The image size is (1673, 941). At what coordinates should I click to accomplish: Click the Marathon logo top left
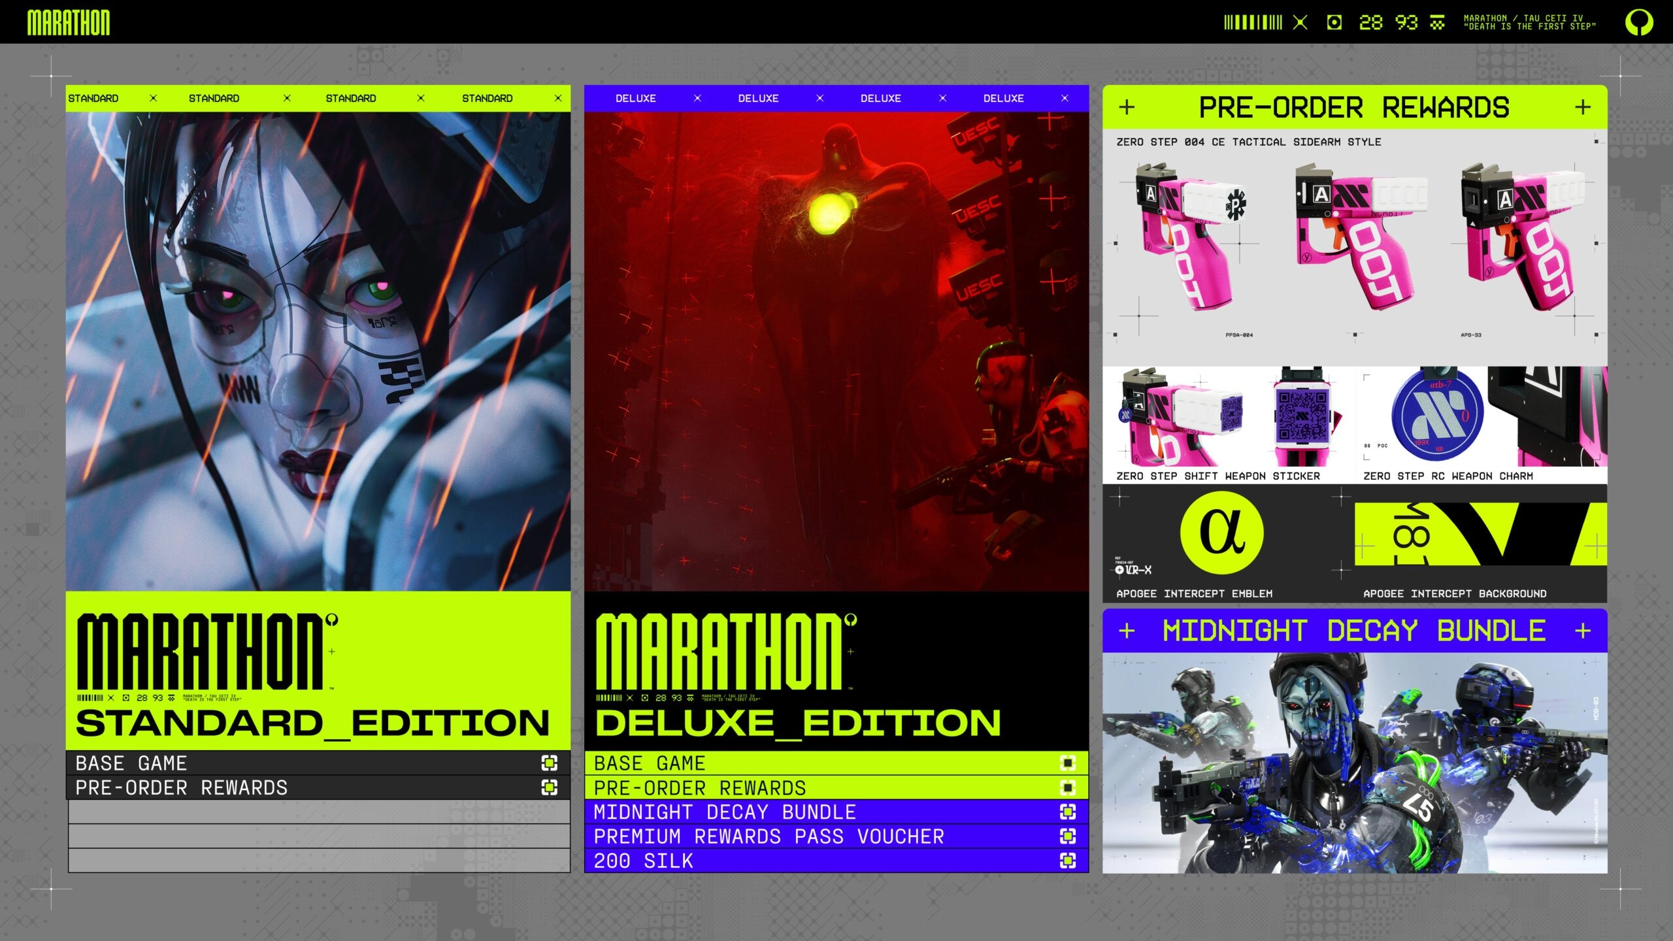(x=69, y=23)
